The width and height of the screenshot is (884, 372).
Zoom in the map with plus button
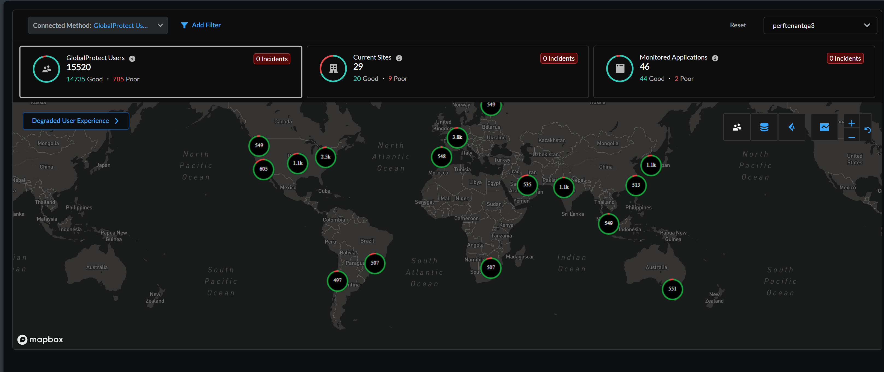click(x=851, y=123)
